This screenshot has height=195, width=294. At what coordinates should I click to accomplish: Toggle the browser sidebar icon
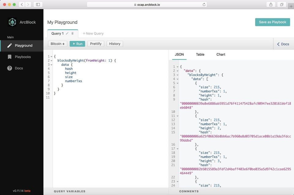click(x=38, y=5)
